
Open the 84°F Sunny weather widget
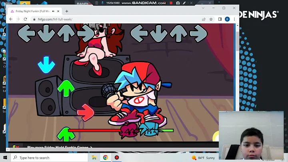(x=203, y=158)
